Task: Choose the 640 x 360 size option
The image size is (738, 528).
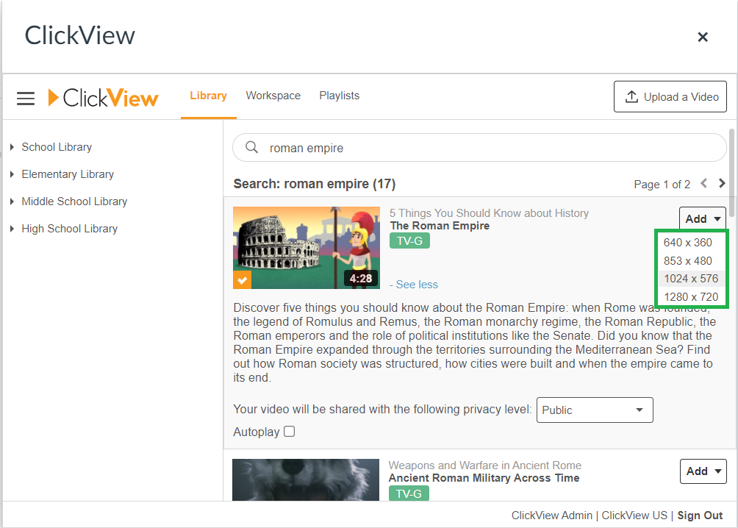Action: (691, 243)
